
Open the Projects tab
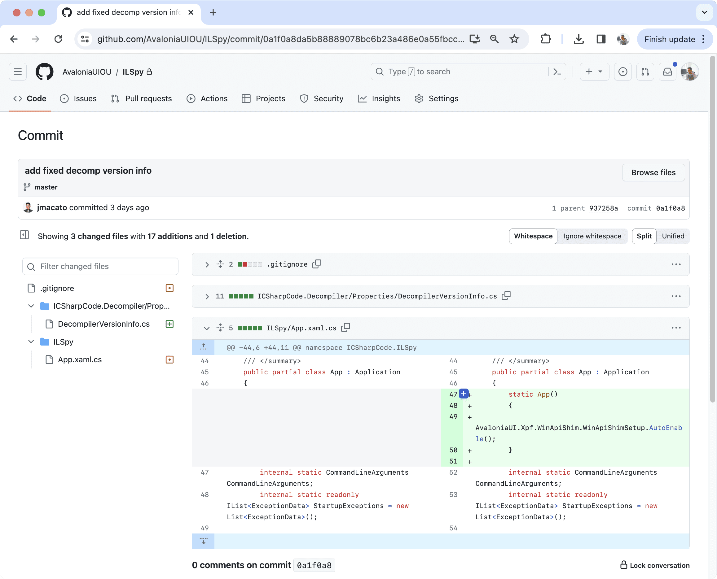coord(264,99)
